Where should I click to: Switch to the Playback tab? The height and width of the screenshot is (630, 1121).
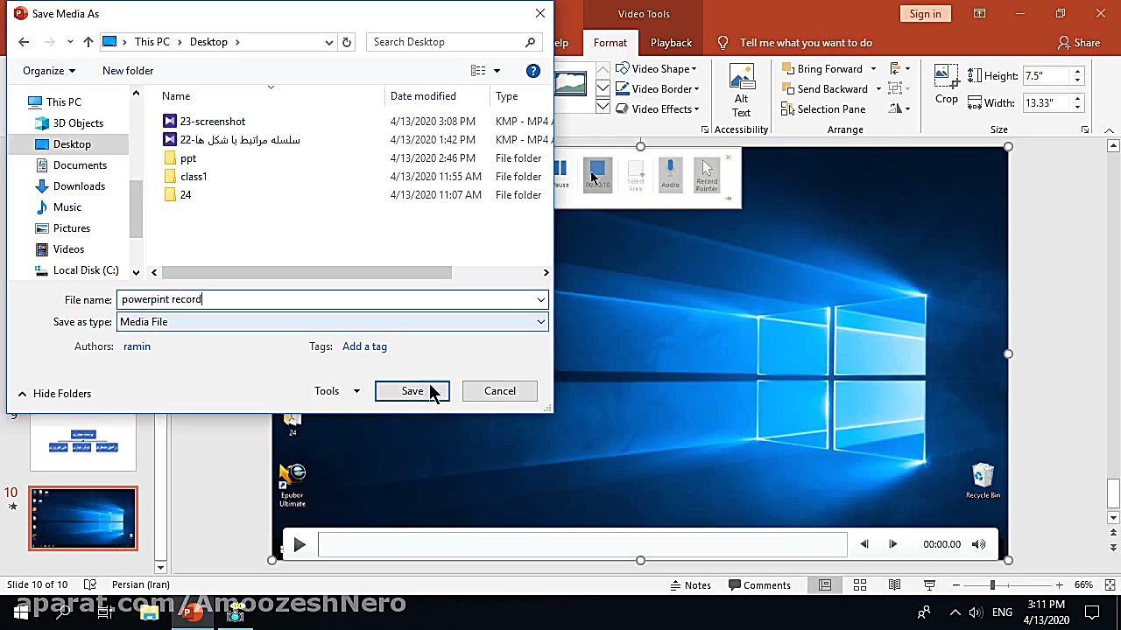click(x=671, y=43)
